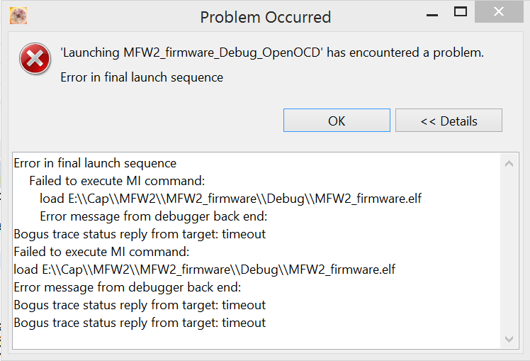Image resolution: width=530 pixels, height=361 pixels.
Task: Select the first line in the details list
Action: pos(95,163)
